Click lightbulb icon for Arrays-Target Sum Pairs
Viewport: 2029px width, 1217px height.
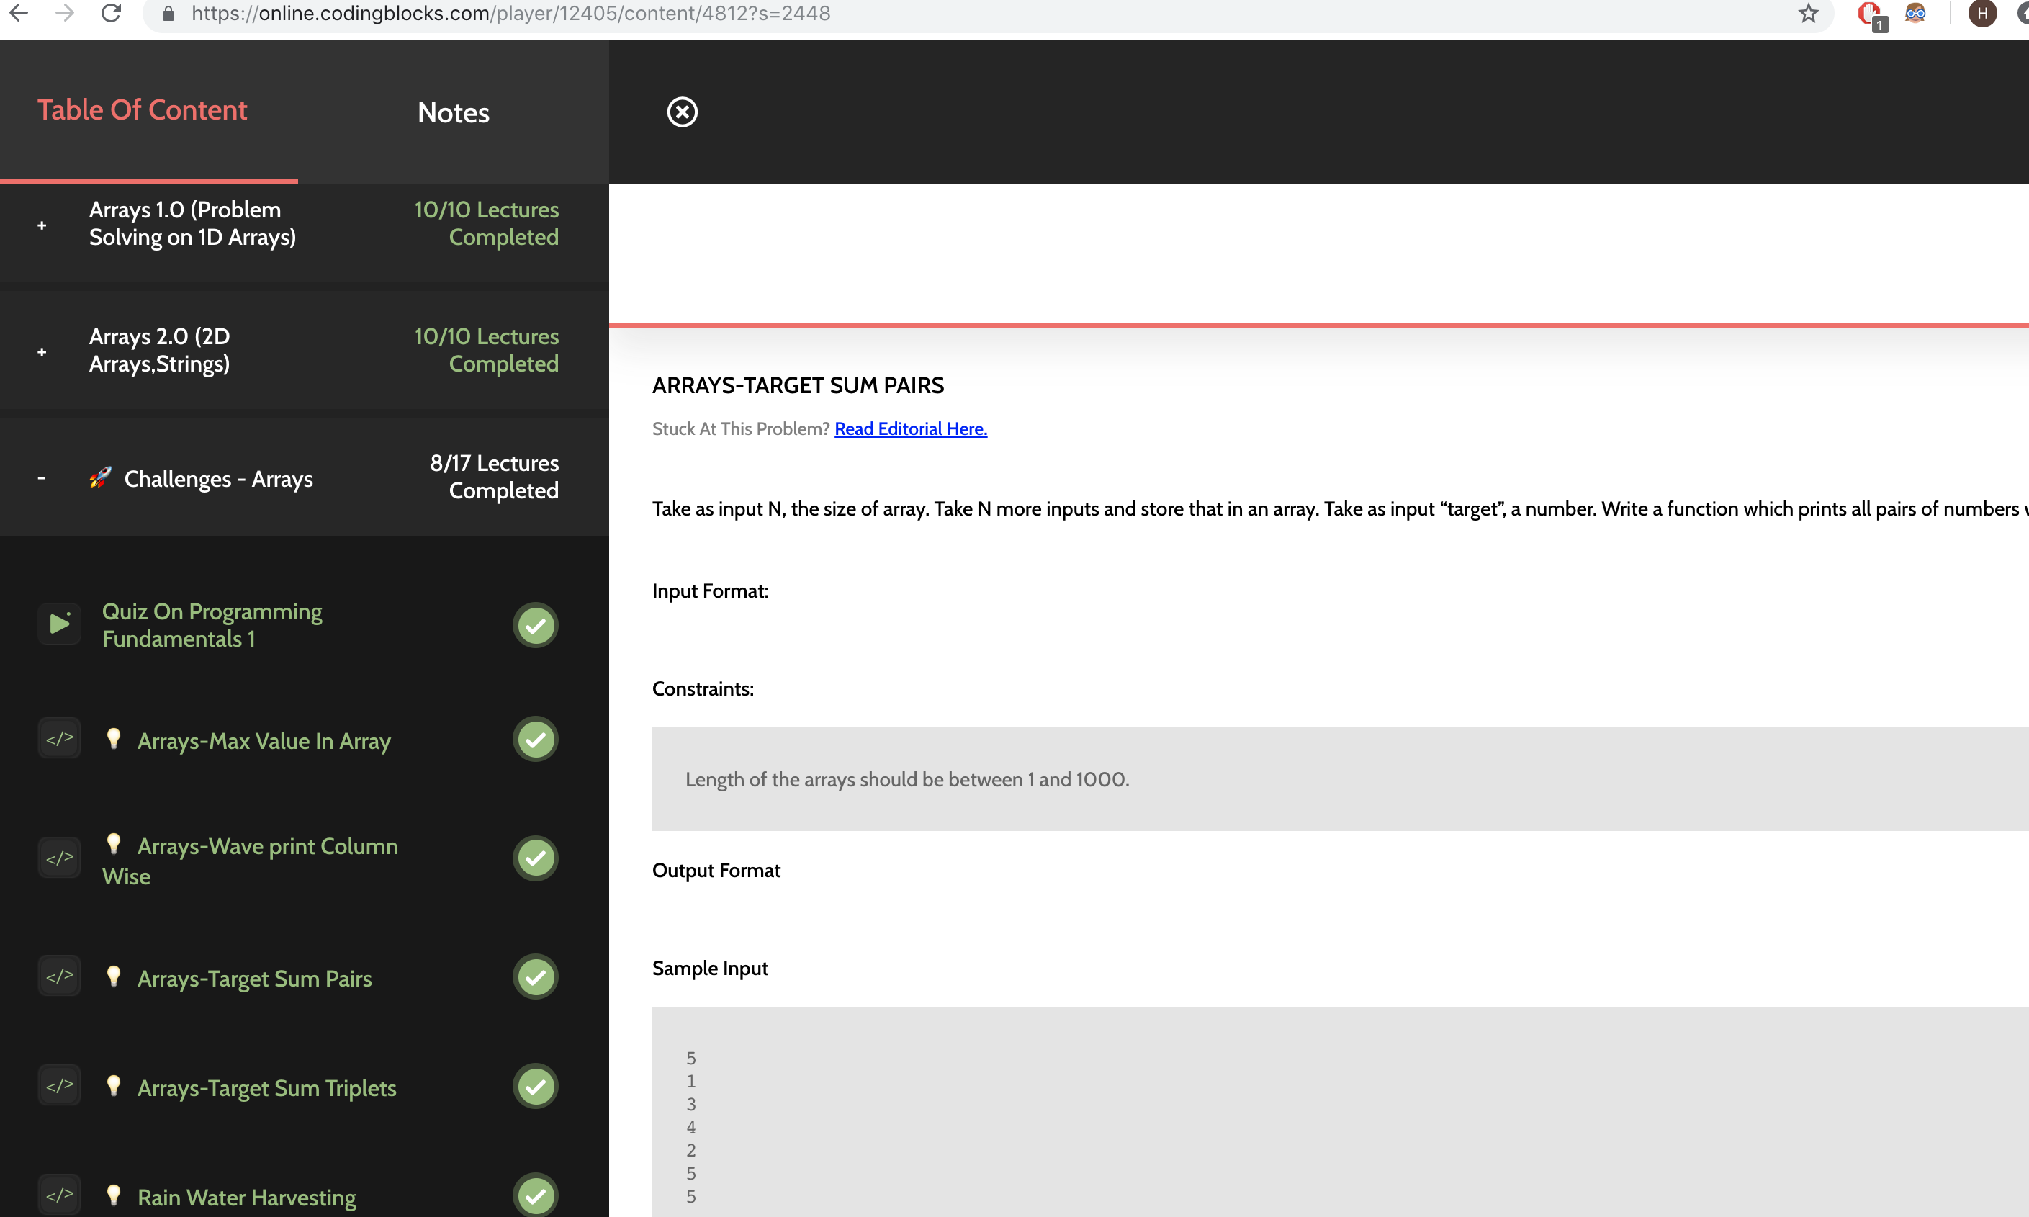[x=114, y=976]
